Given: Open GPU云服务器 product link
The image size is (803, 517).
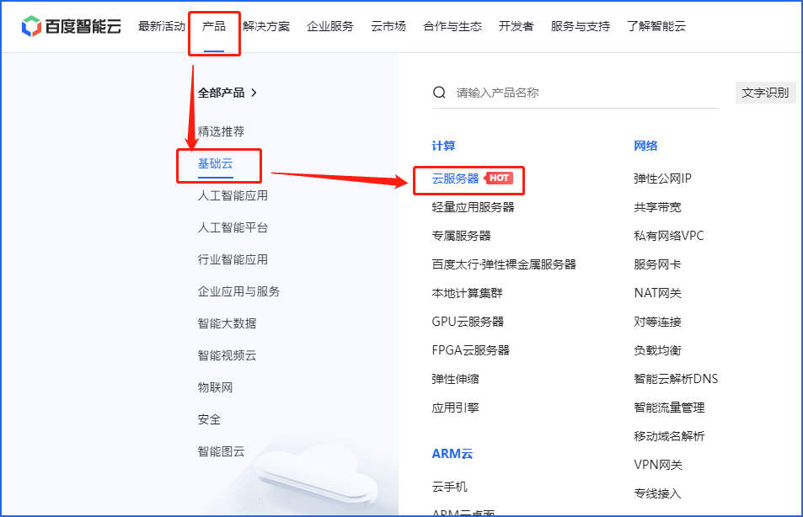Looking at the screenshot, I should pos(468,322).
